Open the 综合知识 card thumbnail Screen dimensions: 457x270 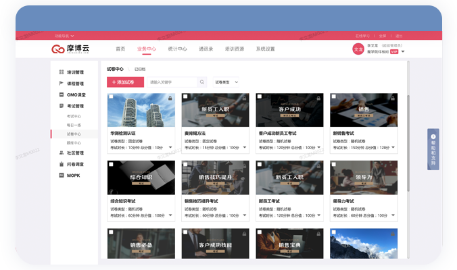coord(141,178)
